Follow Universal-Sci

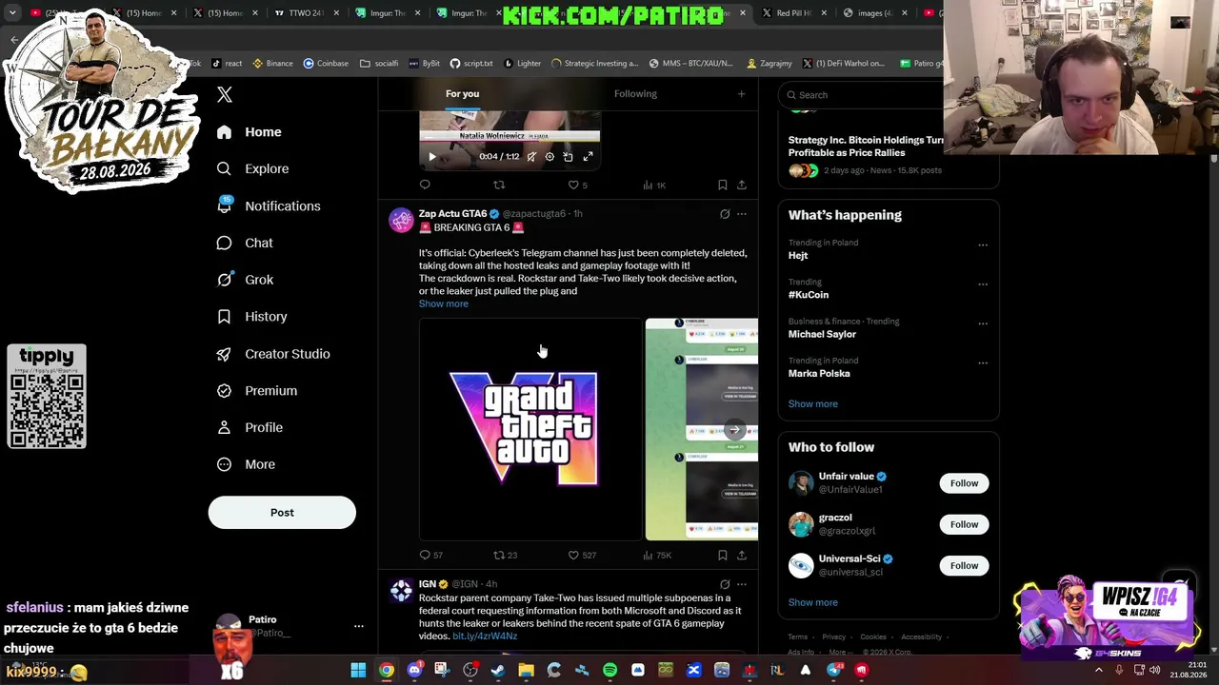pos(964,566)
